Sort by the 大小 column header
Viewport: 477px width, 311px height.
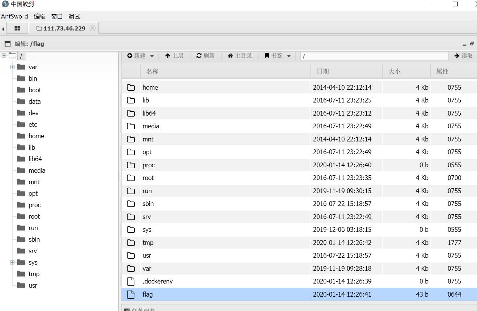point(406,71)
